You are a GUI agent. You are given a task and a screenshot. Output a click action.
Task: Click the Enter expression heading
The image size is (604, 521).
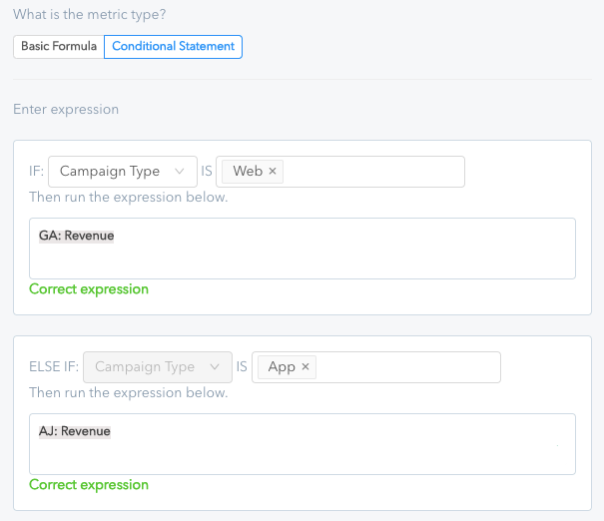tap(66, 110)
